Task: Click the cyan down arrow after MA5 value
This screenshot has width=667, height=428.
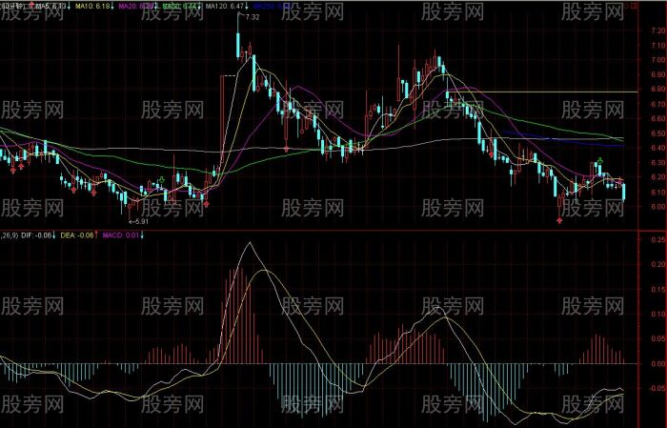Action: 70,7
